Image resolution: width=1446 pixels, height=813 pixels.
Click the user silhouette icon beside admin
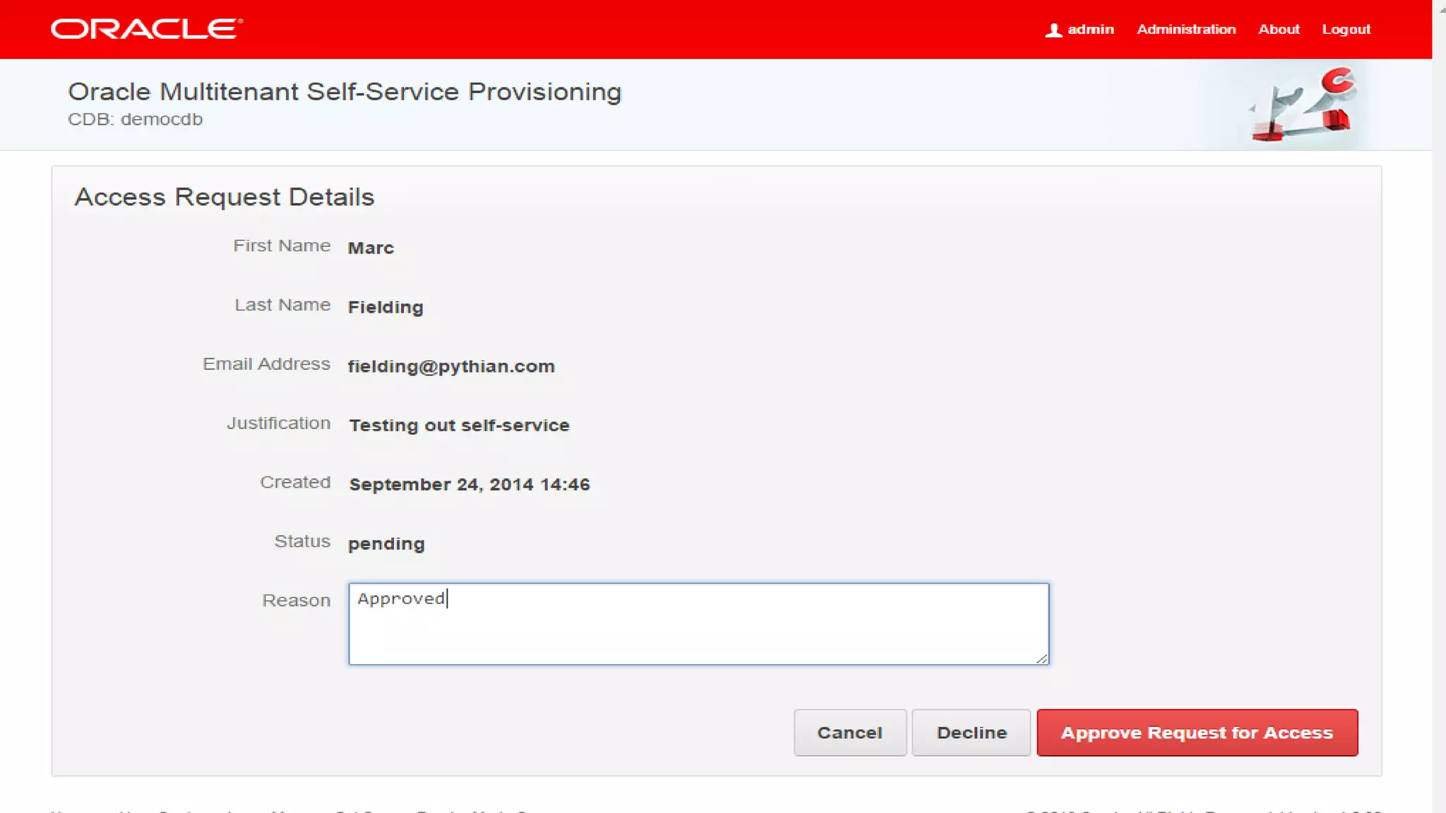click(1053, 30)
